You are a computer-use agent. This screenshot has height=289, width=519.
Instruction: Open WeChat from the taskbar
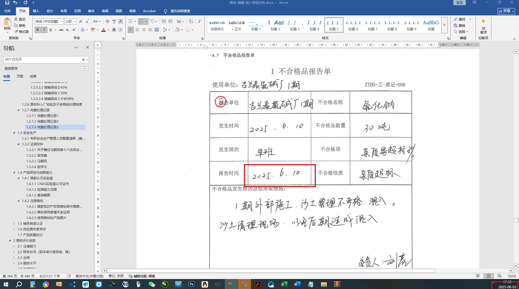tap(152, 284)
